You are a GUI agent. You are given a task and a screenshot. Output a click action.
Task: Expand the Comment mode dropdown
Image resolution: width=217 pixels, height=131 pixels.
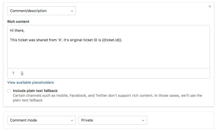tap(41, 121)
